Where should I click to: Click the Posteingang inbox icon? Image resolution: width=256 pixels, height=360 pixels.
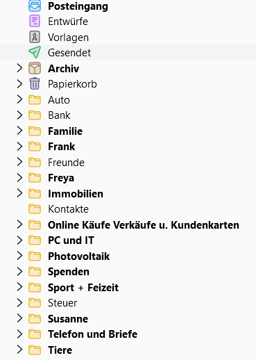tap(35, 6)
